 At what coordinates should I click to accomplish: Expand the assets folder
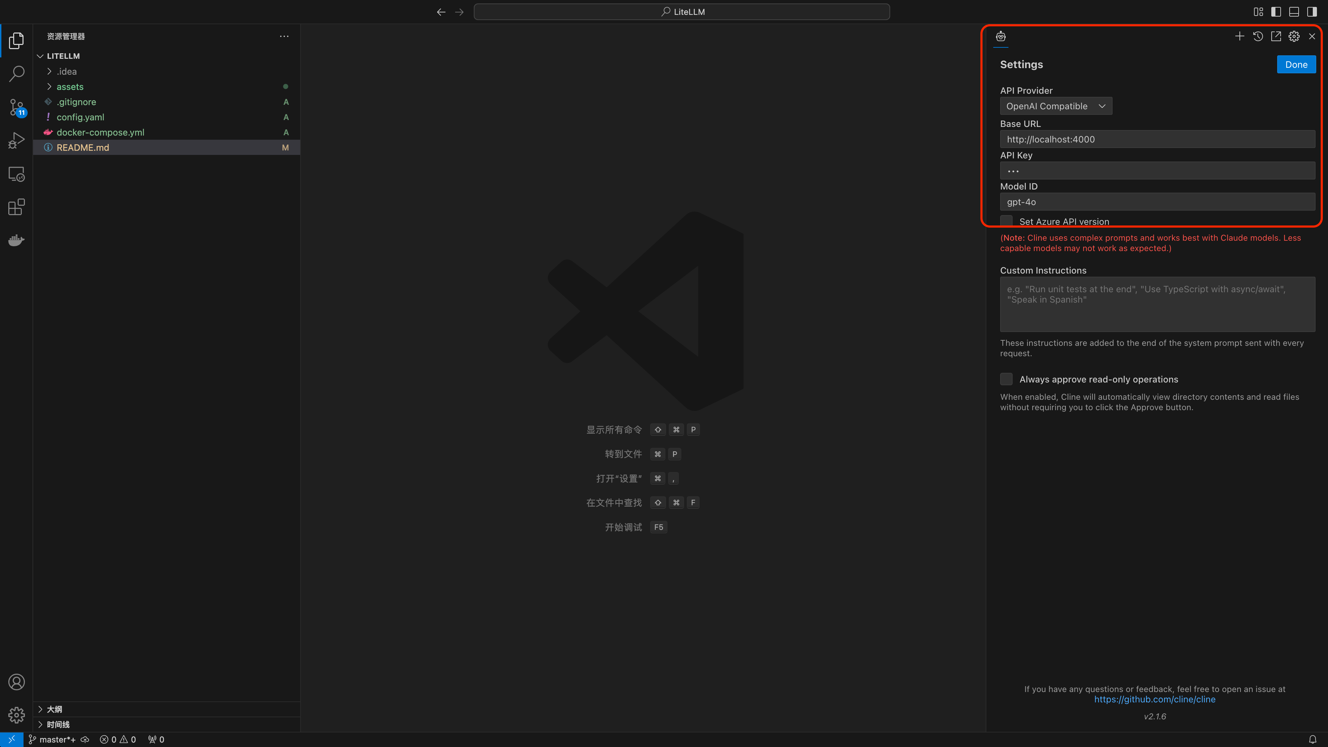point(70,86)
